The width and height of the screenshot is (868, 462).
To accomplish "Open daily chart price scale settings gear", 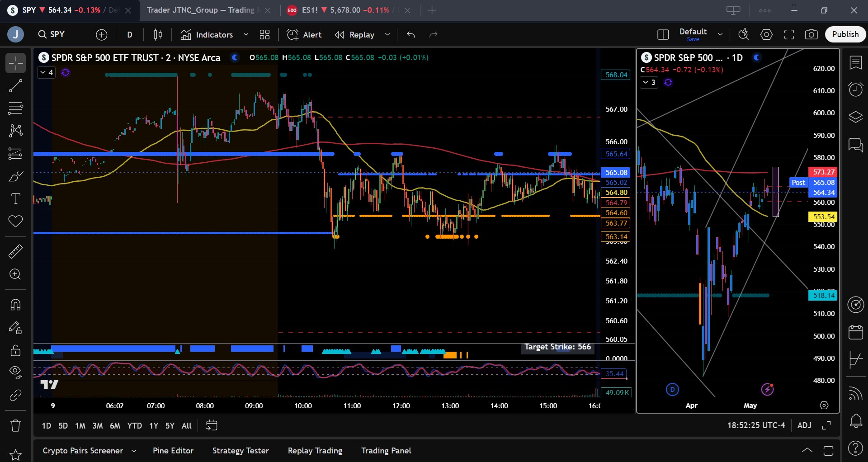I will tap(824, 405).
